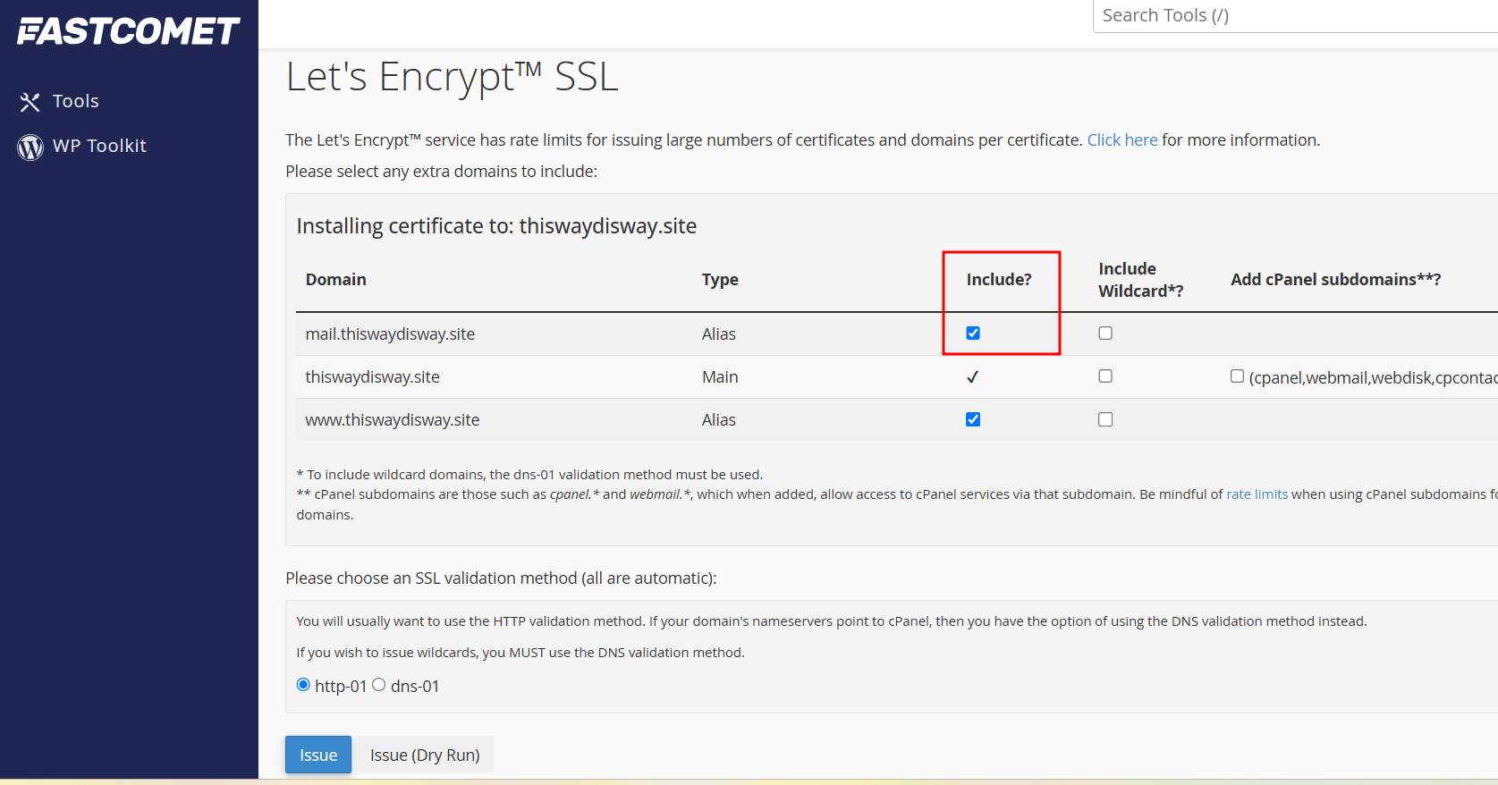Uncheck Include for mail.thiswaydisway.site
This screenshot has height=785, width=1498.
point(973,333)
